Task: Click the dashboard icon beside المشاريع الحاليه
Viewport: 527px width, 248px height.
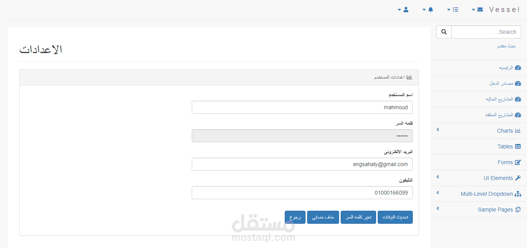Action: point(518,99)
